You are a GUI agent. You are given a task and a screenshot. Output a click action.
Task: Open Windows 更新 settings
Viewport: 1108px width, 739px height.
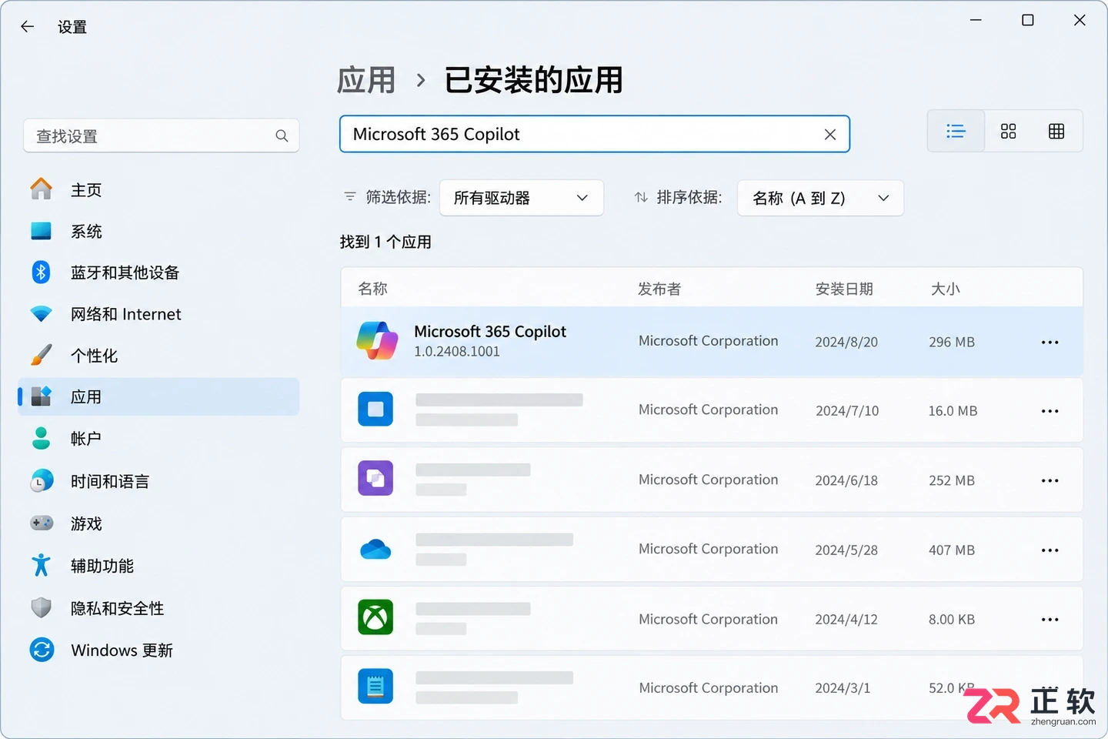(x=159, y=650)
